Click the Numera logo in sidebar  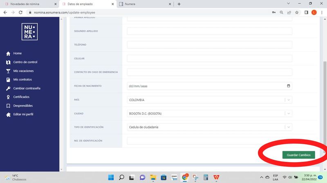pos(29,32)
